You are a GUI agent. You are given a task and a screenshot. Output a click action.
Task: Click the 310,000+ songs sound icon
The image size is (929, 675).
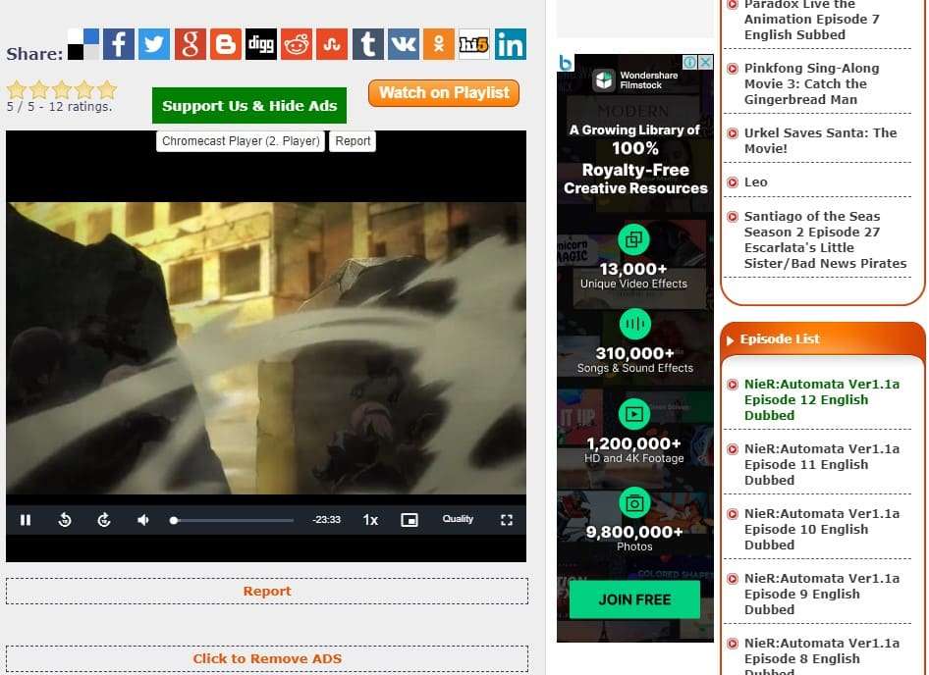click(x=634, y=324)
